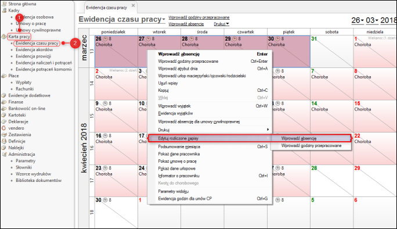Click the Płace section icon
This screenshot has height=229, width=397.
click(x=4, y=76)
